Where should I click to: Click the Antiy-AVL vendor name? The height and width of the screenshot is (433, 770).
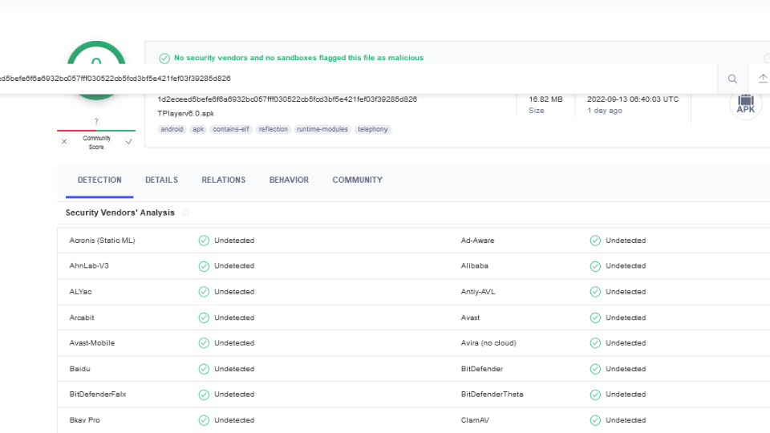coord(478,292)
